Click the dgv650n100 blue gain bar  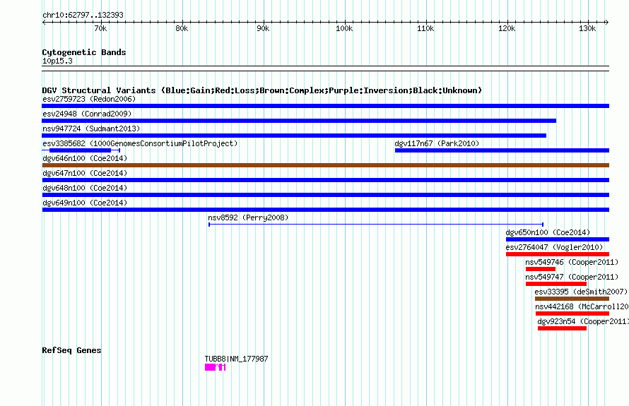(558, 239)
